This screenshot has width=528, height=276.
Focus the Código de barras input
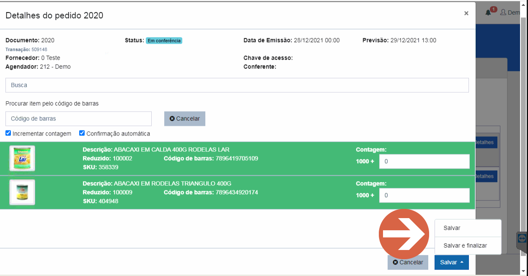pyautogui.click(x=78, y=119)
